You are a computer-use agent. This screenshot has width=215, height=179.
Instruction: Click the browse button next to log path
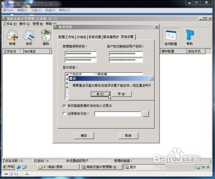pos(145,114)
